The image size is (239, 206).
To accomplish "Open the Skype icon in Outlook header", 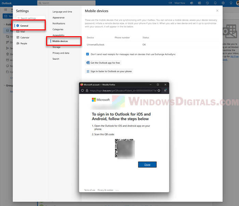I will 192,3.
